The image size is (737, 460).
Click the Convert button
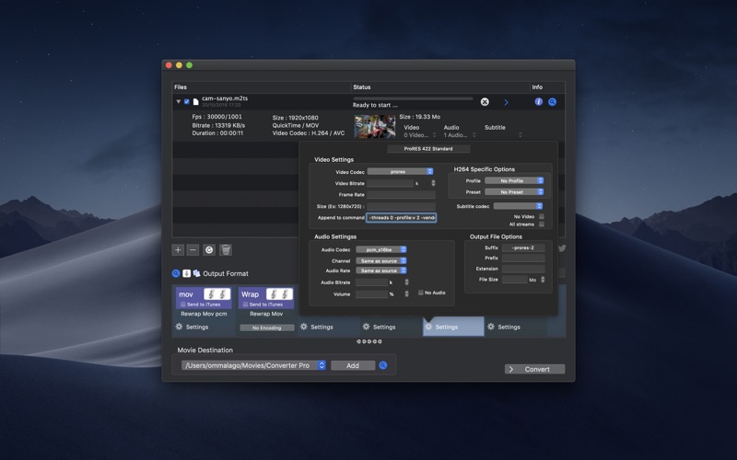(535, 370)
